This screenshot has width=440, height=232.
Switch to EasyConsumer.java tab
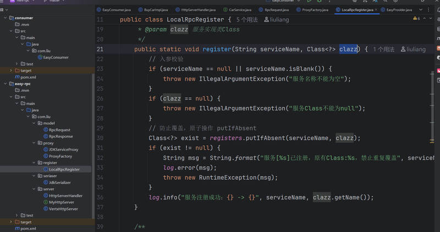(114, 9)
